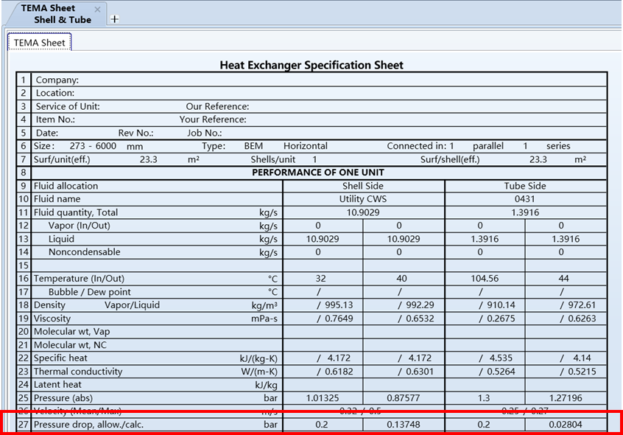This screenshot has width=623, height=435.
Task: Click the Tube Side column header
Action: 525,186
